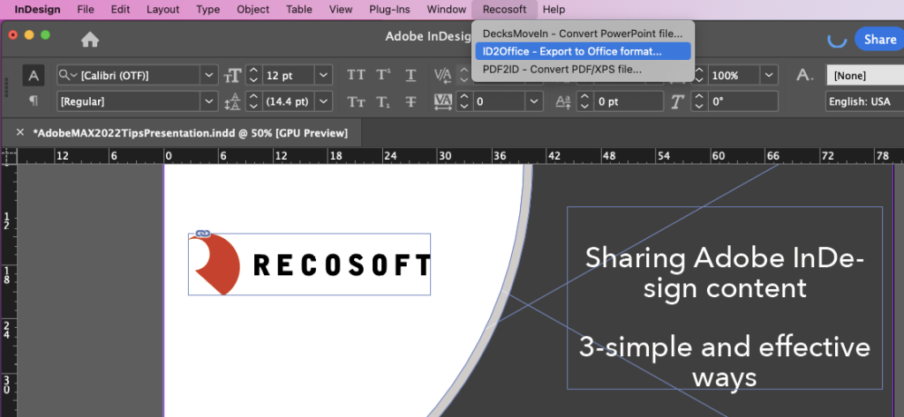Screen dimensions: 904x417
Task: Open the [None] character style dropdown
Action: point(865,76)
